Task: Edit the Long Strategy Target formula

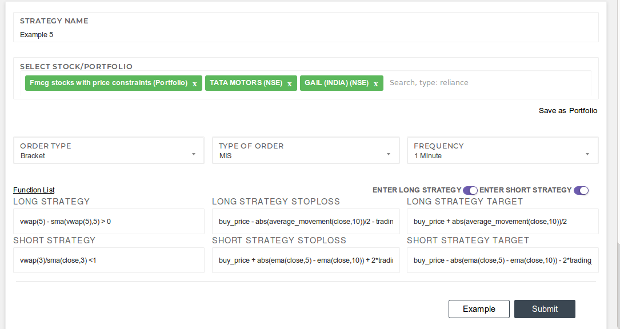Action: click(x=502, y=221)
